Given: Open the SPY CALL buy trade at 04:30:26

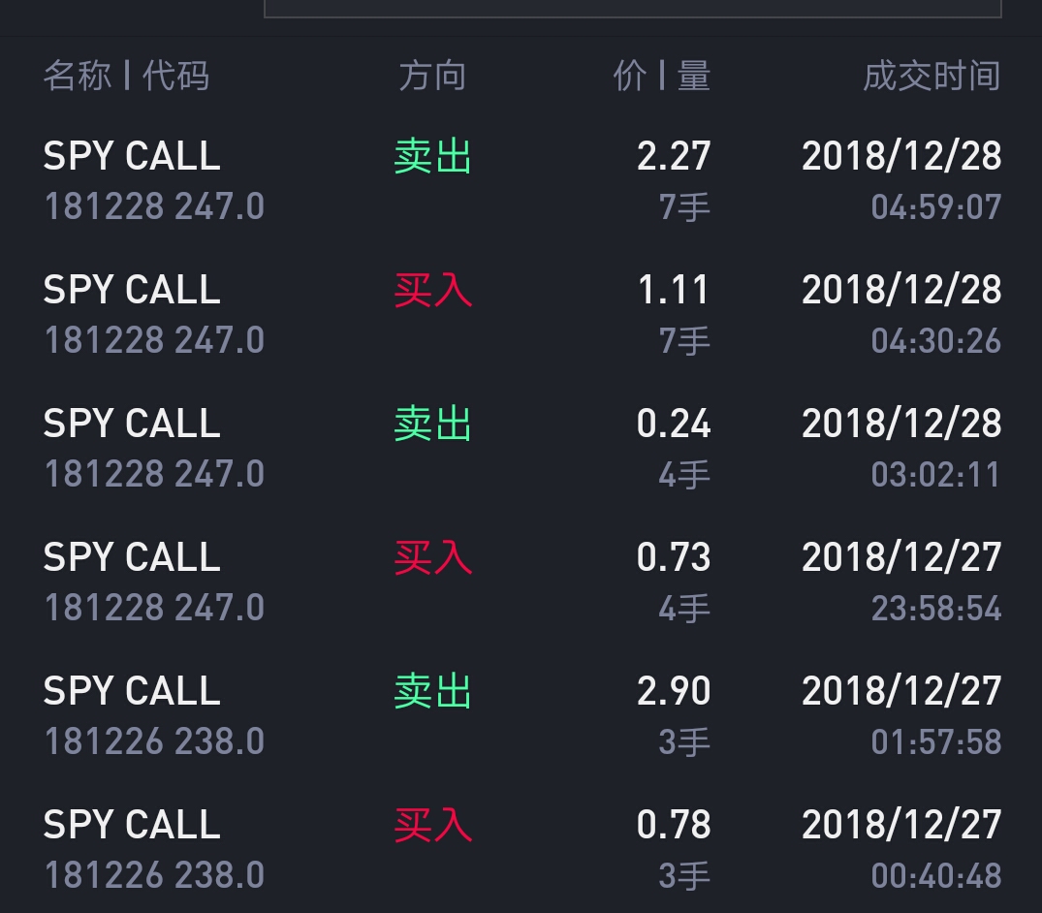Looking at the screenshot, I should click(521, 314).
